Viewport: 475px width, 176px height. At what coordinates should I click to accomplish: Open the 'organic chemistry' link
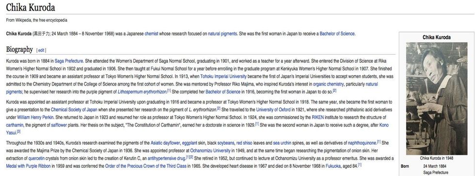[328, 84]
